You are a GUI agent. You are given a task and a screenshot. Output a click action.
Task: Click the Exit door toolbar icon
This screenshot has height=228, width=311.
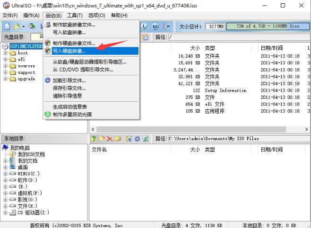[166, 26]
